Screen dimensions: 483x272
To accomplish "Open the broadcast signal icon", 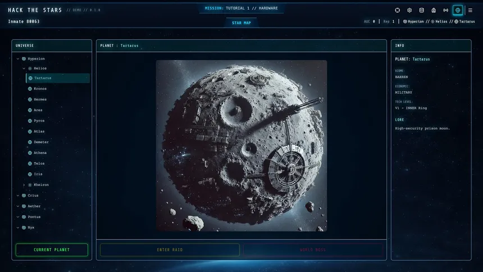I will point(446,10).
